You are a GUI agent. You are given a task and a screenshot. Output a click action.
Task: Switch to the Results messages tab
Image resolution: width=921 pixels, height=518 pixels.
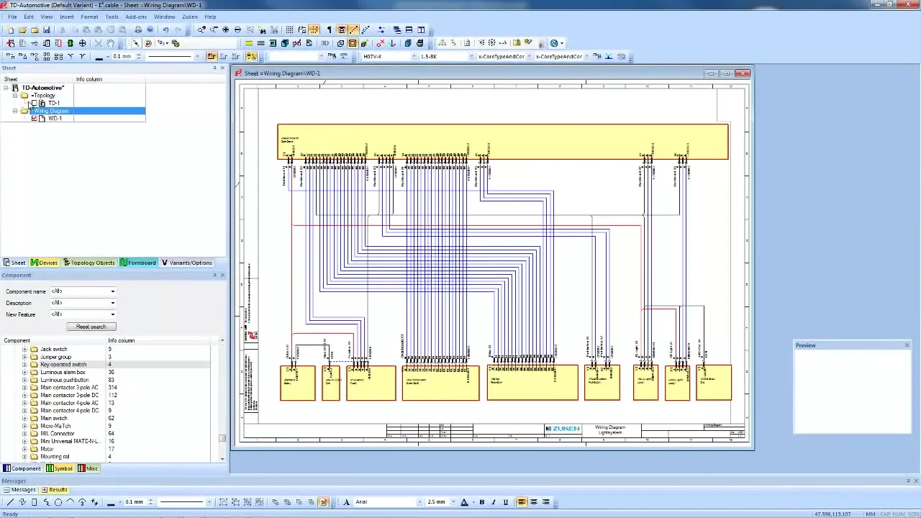click(x=54, y=490)
